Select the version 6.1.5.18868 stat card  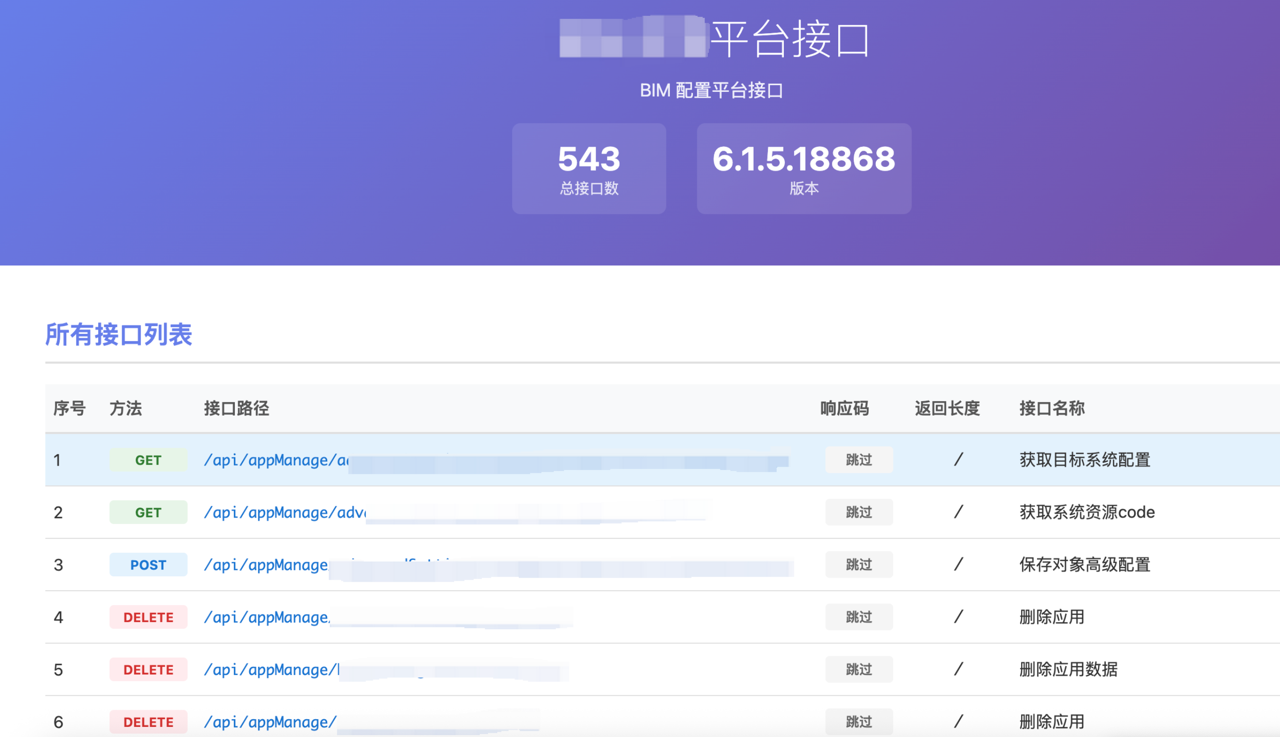[804, 168]
